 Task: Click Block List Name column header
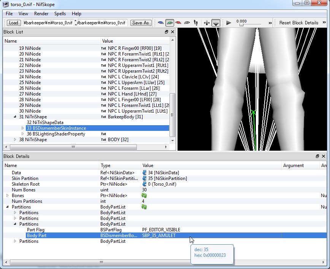[52, 41]
